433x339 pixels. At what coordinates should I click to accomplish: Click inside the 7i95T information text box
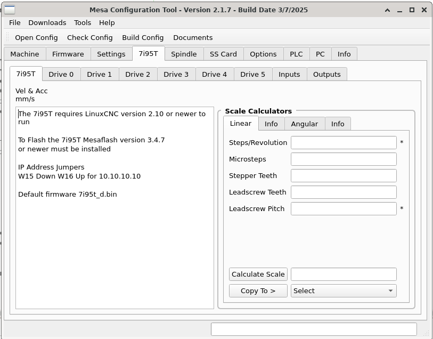click(115, 208)
